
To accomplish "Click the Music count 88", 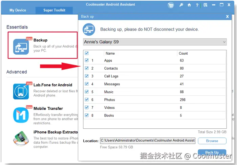I will pos(182,92).
